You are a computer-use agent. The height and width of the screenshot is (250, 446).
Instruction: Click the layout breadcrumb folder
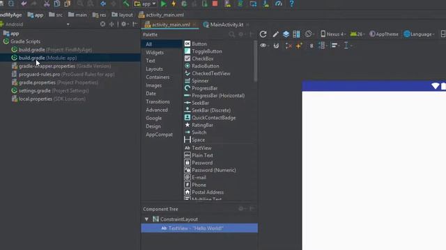[123, 15]
